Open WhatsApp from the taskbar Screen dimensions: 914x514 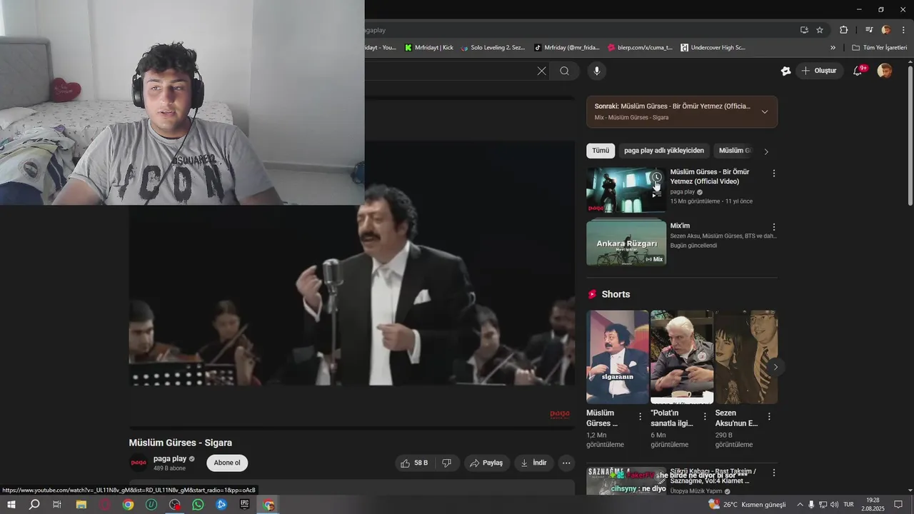pos(198,505)
